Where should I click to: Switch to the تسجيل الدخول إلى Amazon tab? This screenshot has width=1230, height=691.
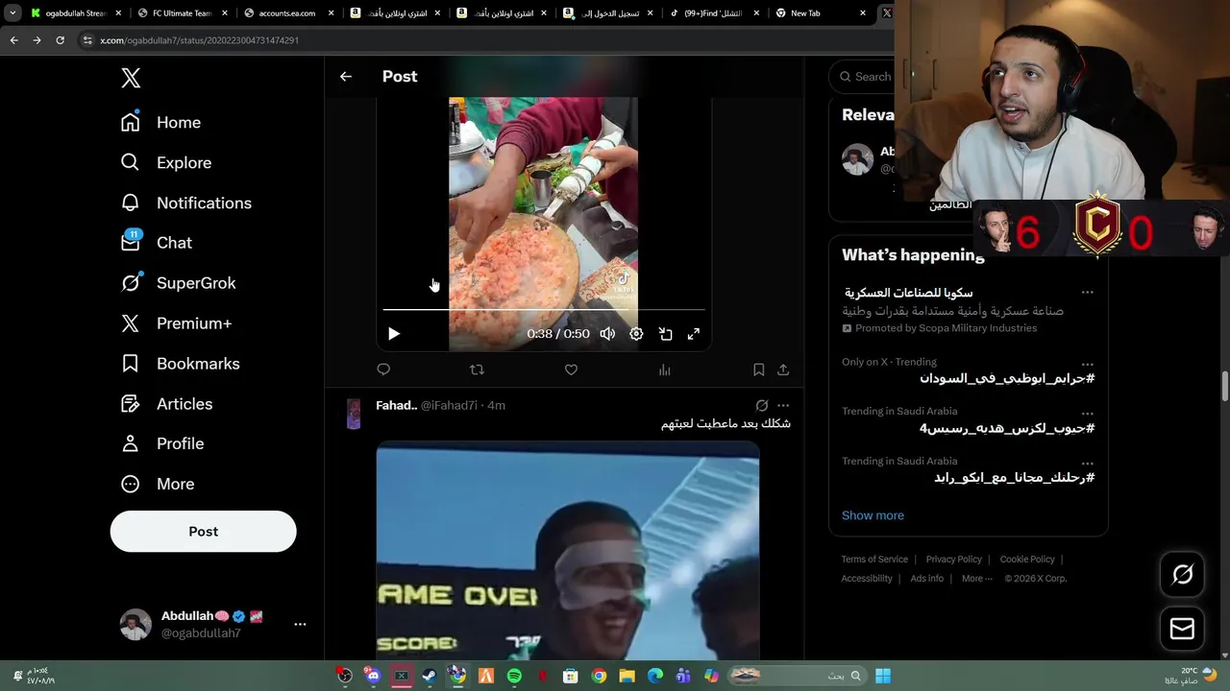607,13
